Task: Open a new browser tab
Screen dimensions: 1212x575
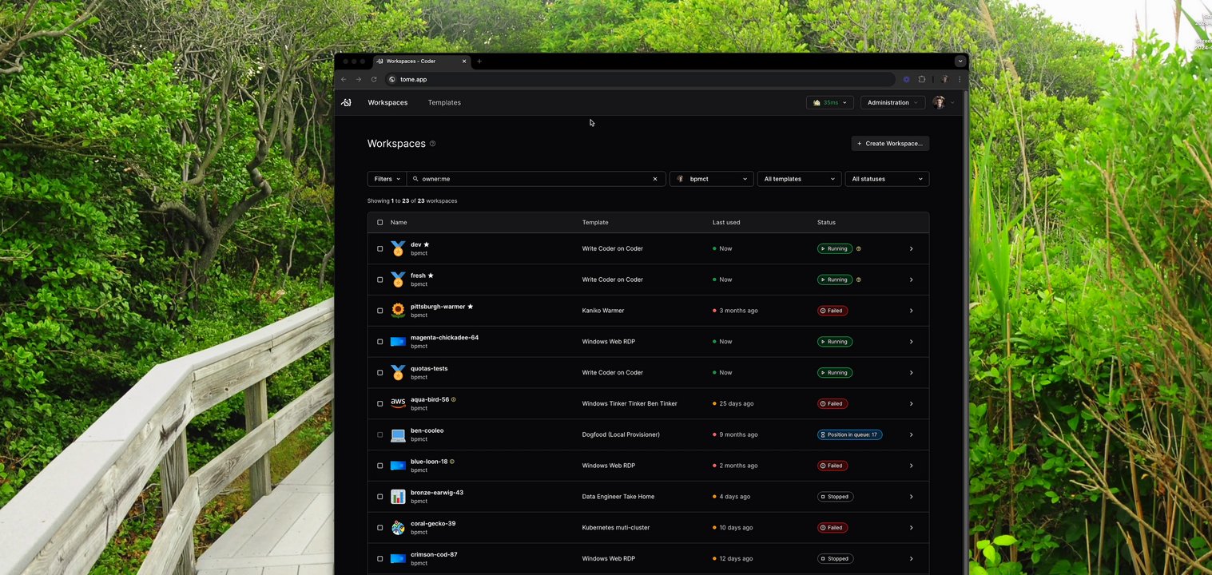Action: click(x=479, y=61)
